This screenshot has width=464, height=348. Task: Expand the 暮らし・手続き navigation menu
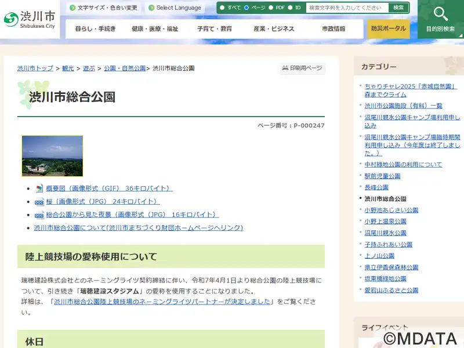click(x=95, y=29)
